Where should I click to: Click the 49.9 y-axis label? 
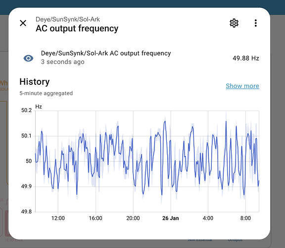27,186
